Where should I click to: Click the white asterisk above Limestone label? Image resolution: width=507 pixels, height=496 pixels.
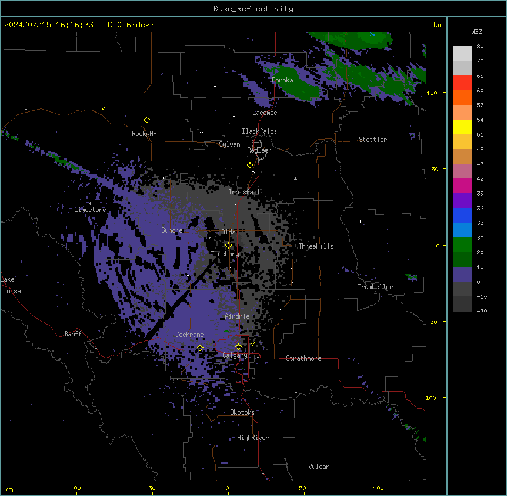[91, 204]
